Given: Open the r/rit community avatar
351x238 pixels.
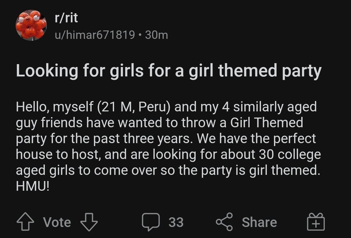Looking at the screenshot, I should 31,25.
